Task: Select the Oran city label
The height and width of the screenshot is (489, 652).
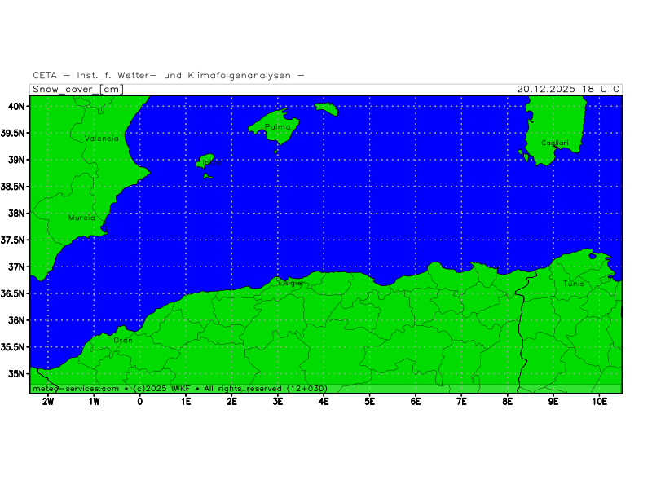Action: 122,340
